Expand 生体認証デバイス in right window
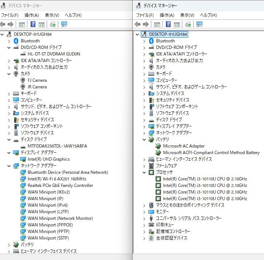This screenshot has height=260, width=264. [144, 238]
